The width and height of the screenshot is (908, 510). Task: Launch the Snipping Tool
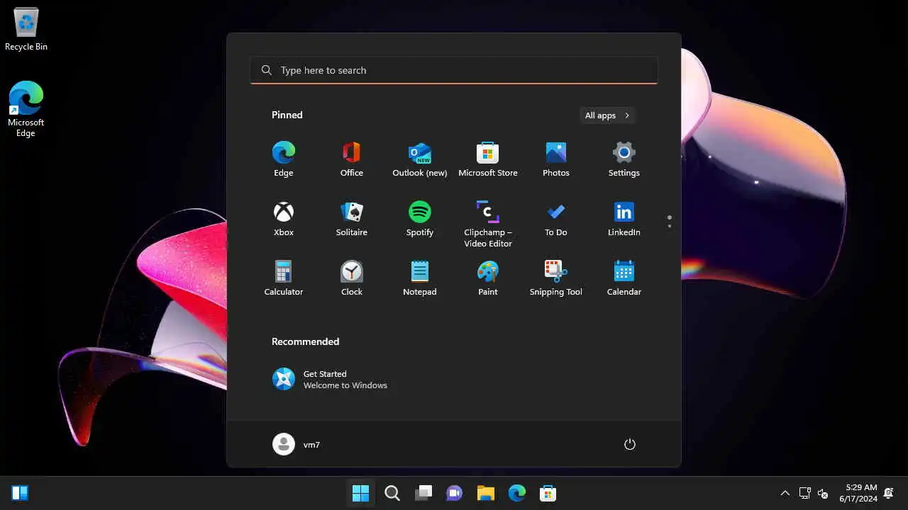pyautogui.click(x=555, y=278)
